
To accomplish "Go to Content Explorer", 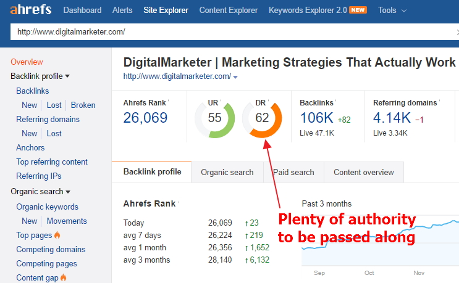I will pos(229,10).
